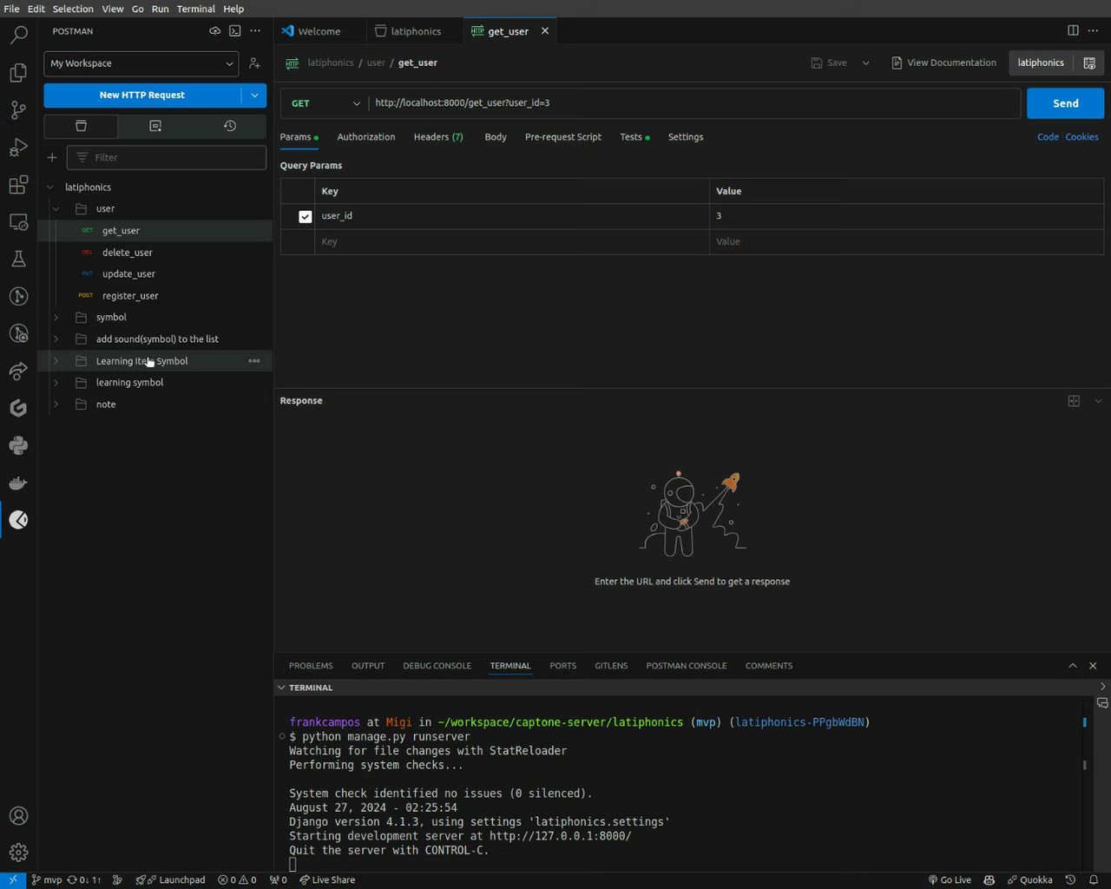1111x889 pixels.
Task: Click the Send button
Action: (x=1065, y=103)
